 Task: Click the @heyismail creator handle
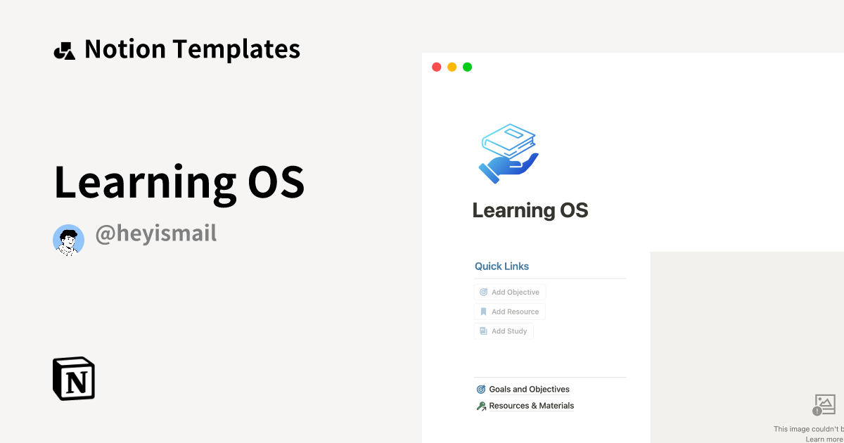[155, 233]
